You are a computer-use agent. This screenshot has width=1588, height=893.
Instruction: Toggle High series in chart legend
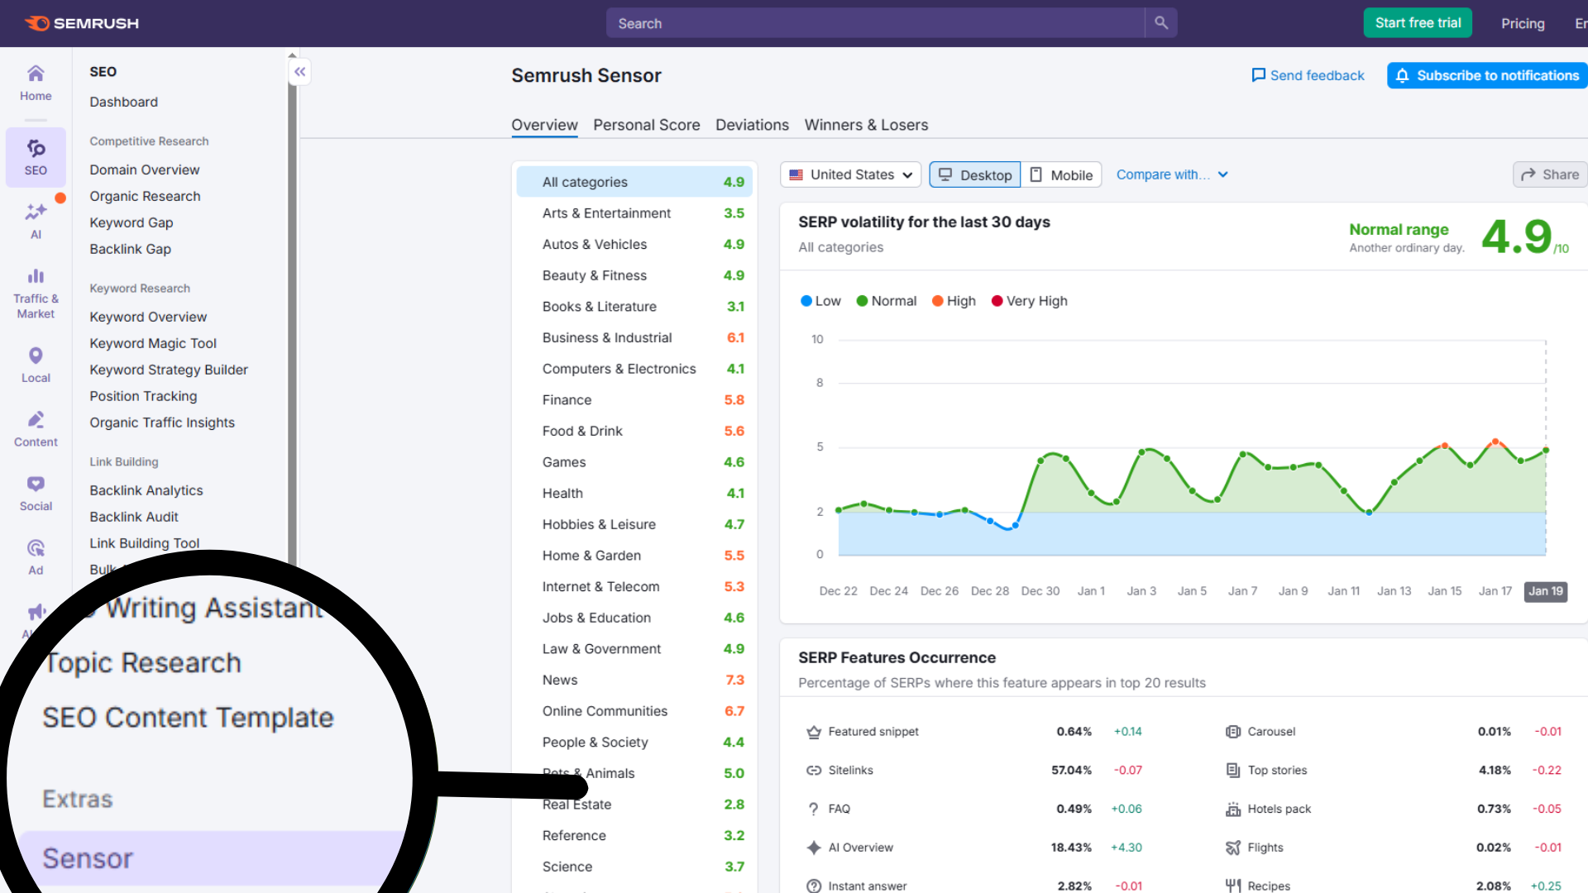pos(954,301)
